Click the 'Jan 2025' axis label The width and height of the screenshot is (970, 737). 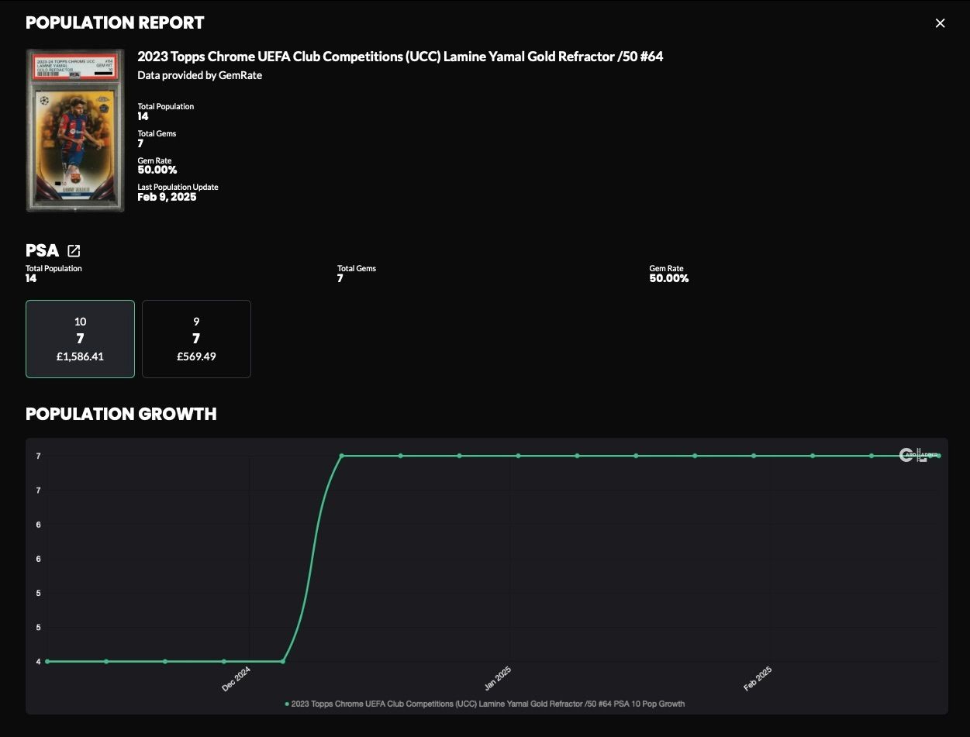[498, 678]
